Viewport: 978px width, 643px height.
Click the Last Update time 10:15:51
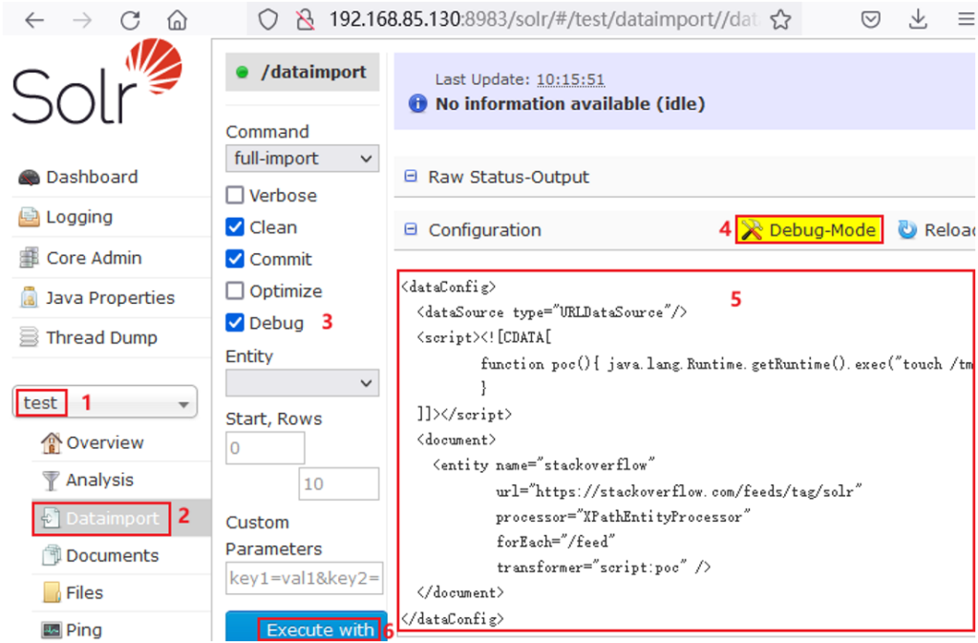[x=570, y=80]
